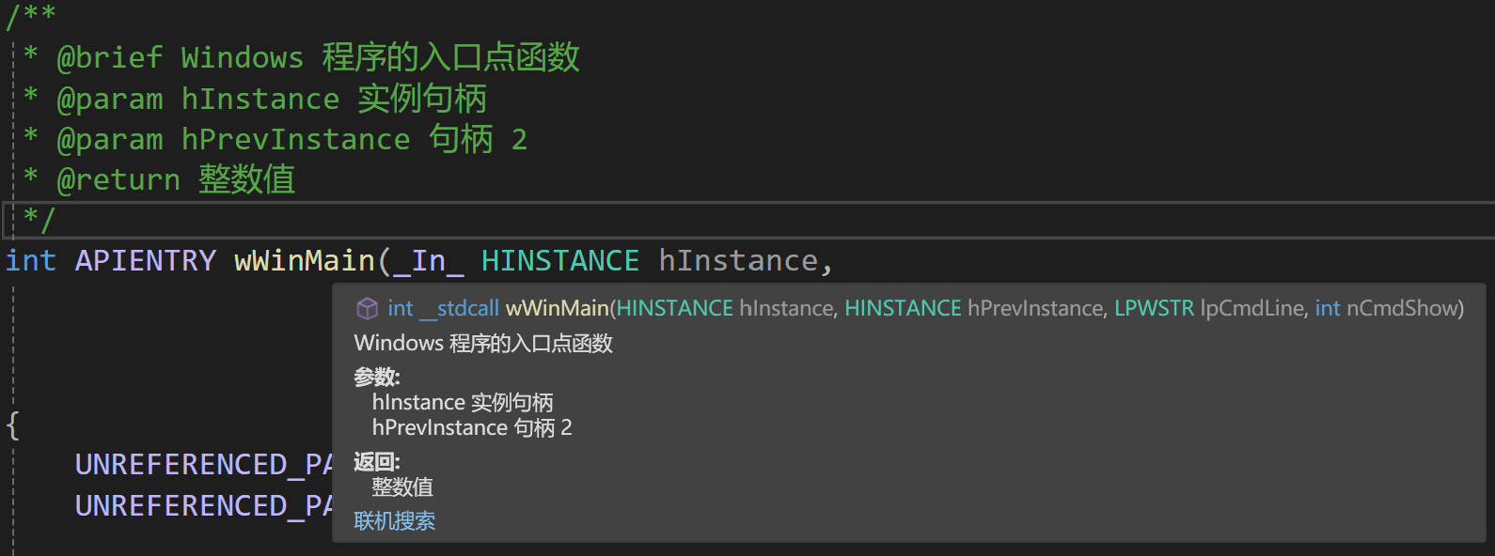
Task: Click the @param hPrevInstance comment line
Action: [291, 139]
